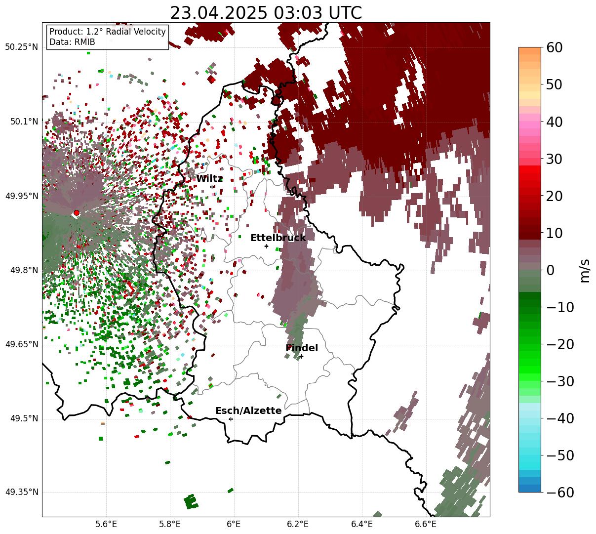Click the 6.2°E longitude label
Image resolution: width=596 pixels, height=534 pixels.
click(298, 524)
